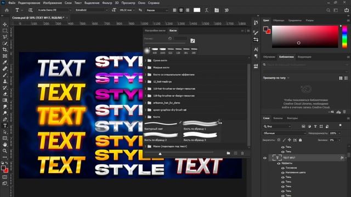Open the Обычные blend mode dropdown
351x197 pixels.
tap(284, 133)
